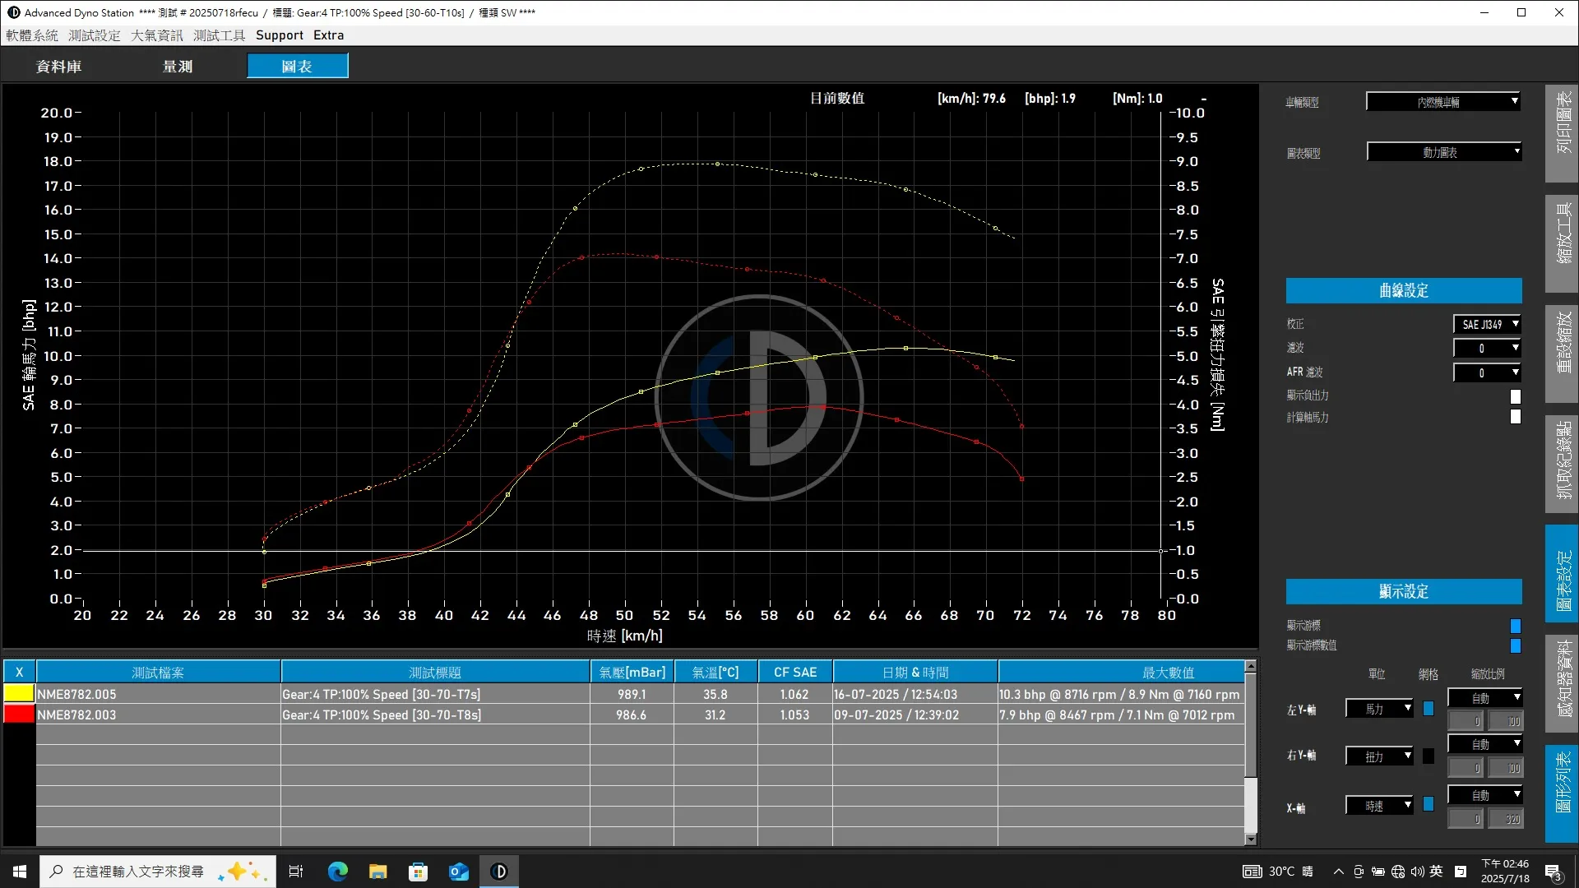Toggle the right Y-axis grid checkbox
Screen dimensions: 1579x888
point(1429,756)
